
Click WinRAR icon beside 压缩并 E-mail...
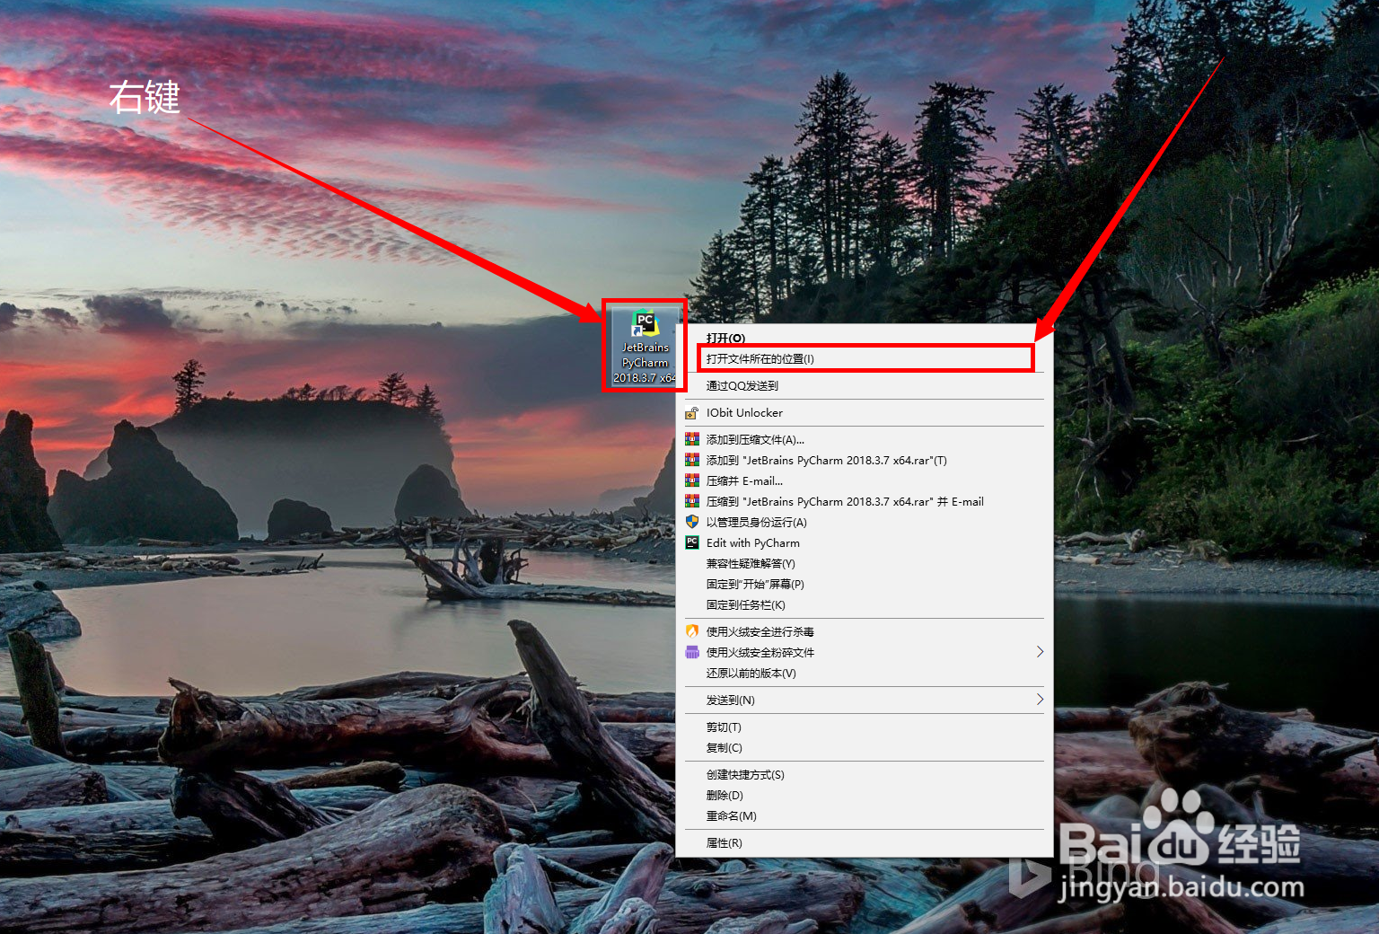[x=691, y=480]
